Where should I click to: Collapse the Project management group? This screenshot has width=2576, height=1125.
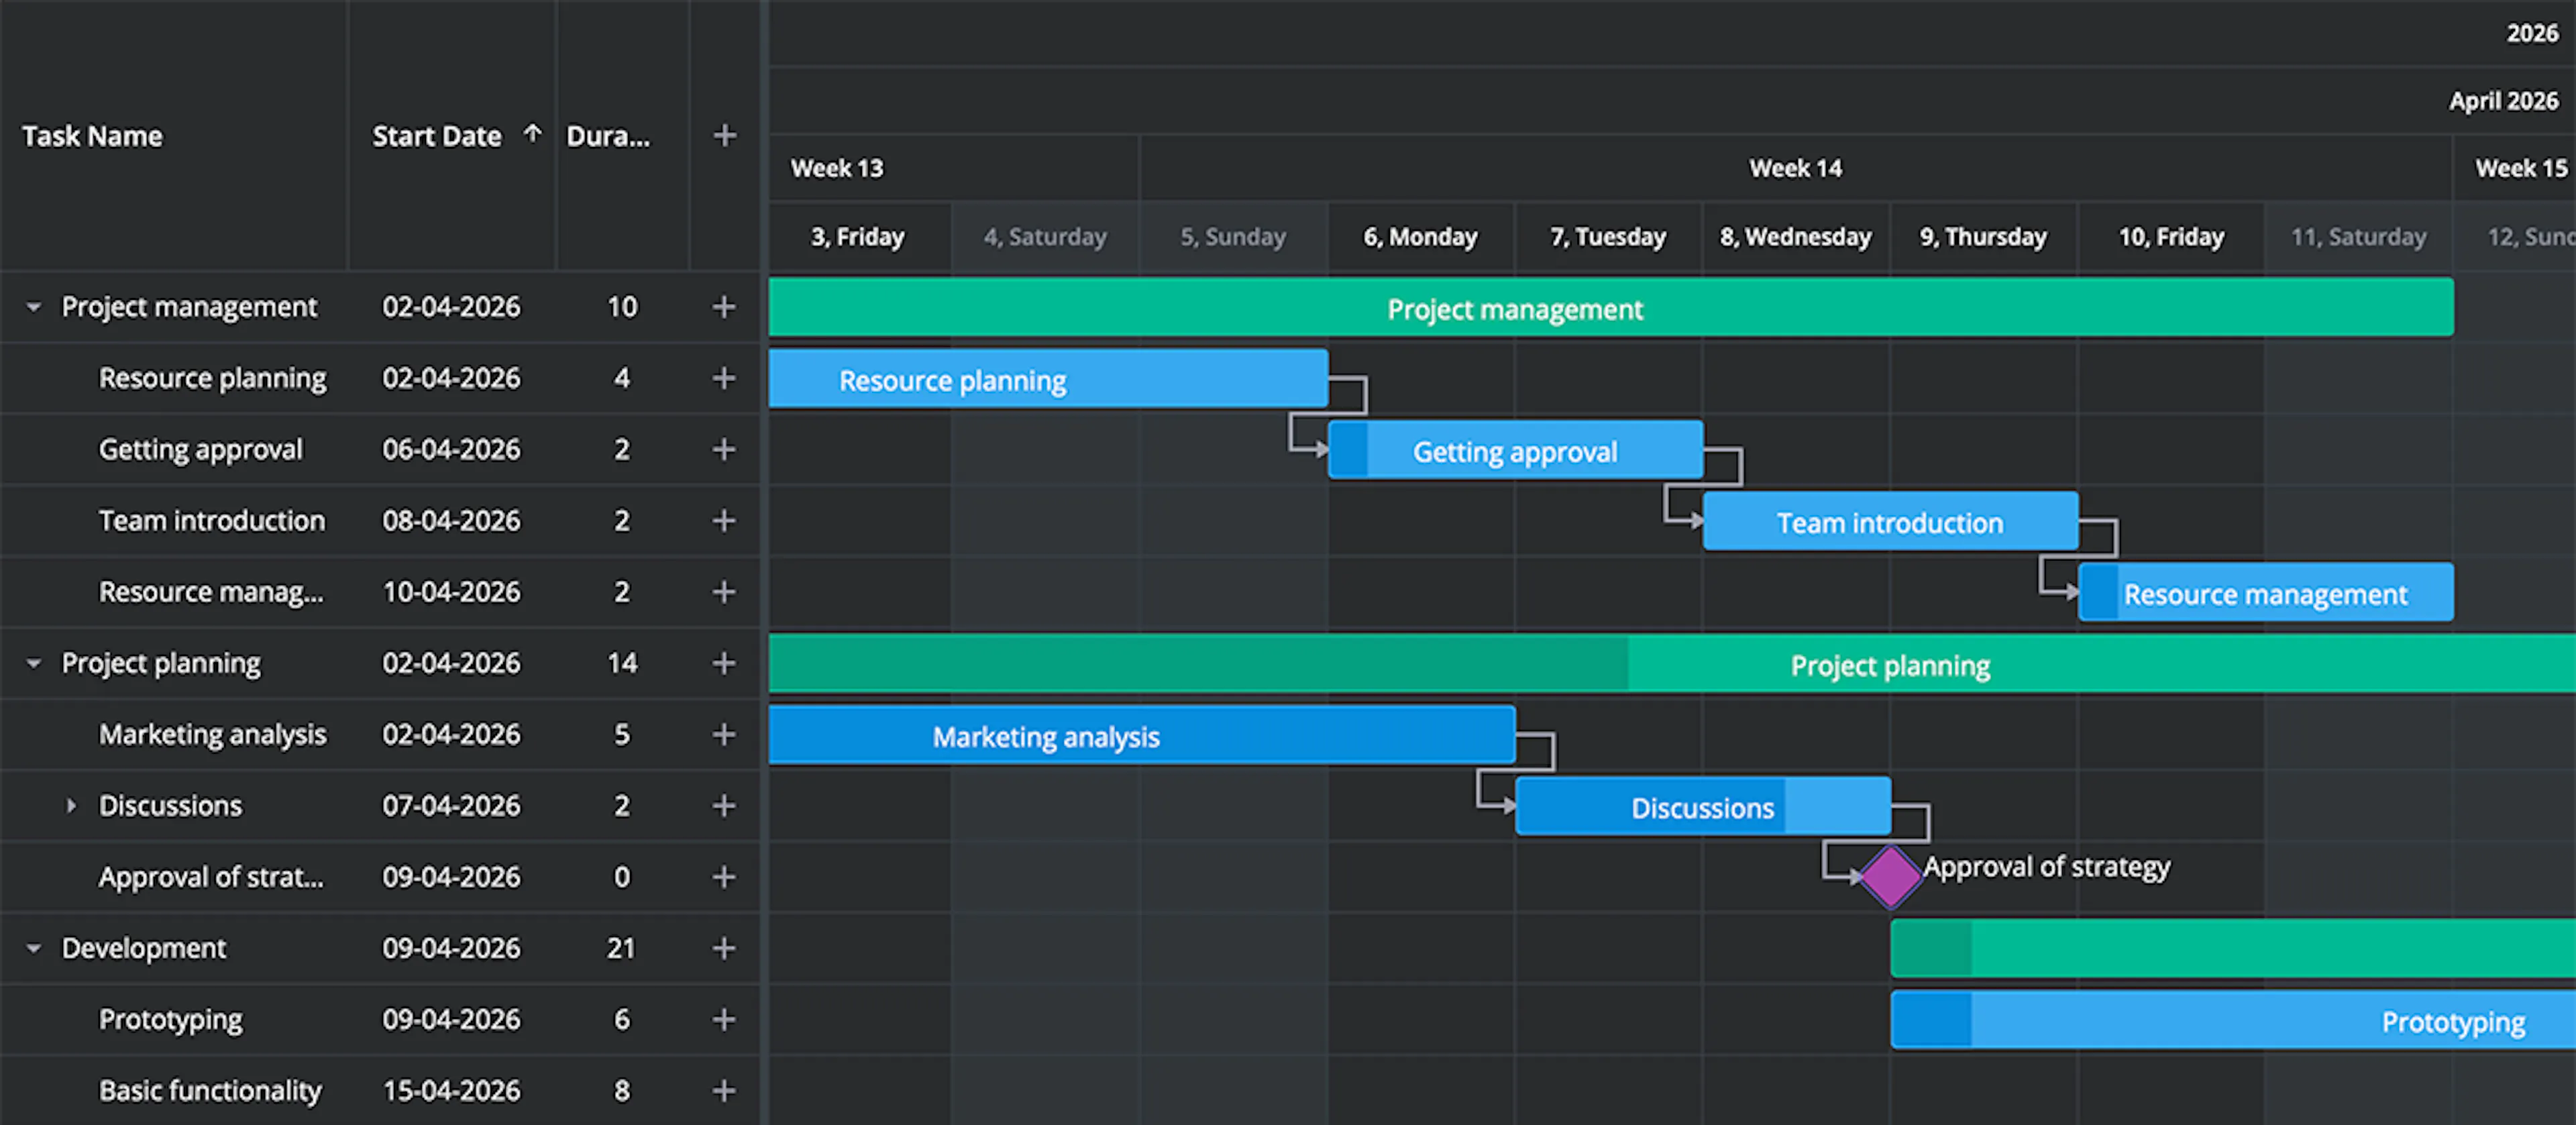[x=34, y=307]
